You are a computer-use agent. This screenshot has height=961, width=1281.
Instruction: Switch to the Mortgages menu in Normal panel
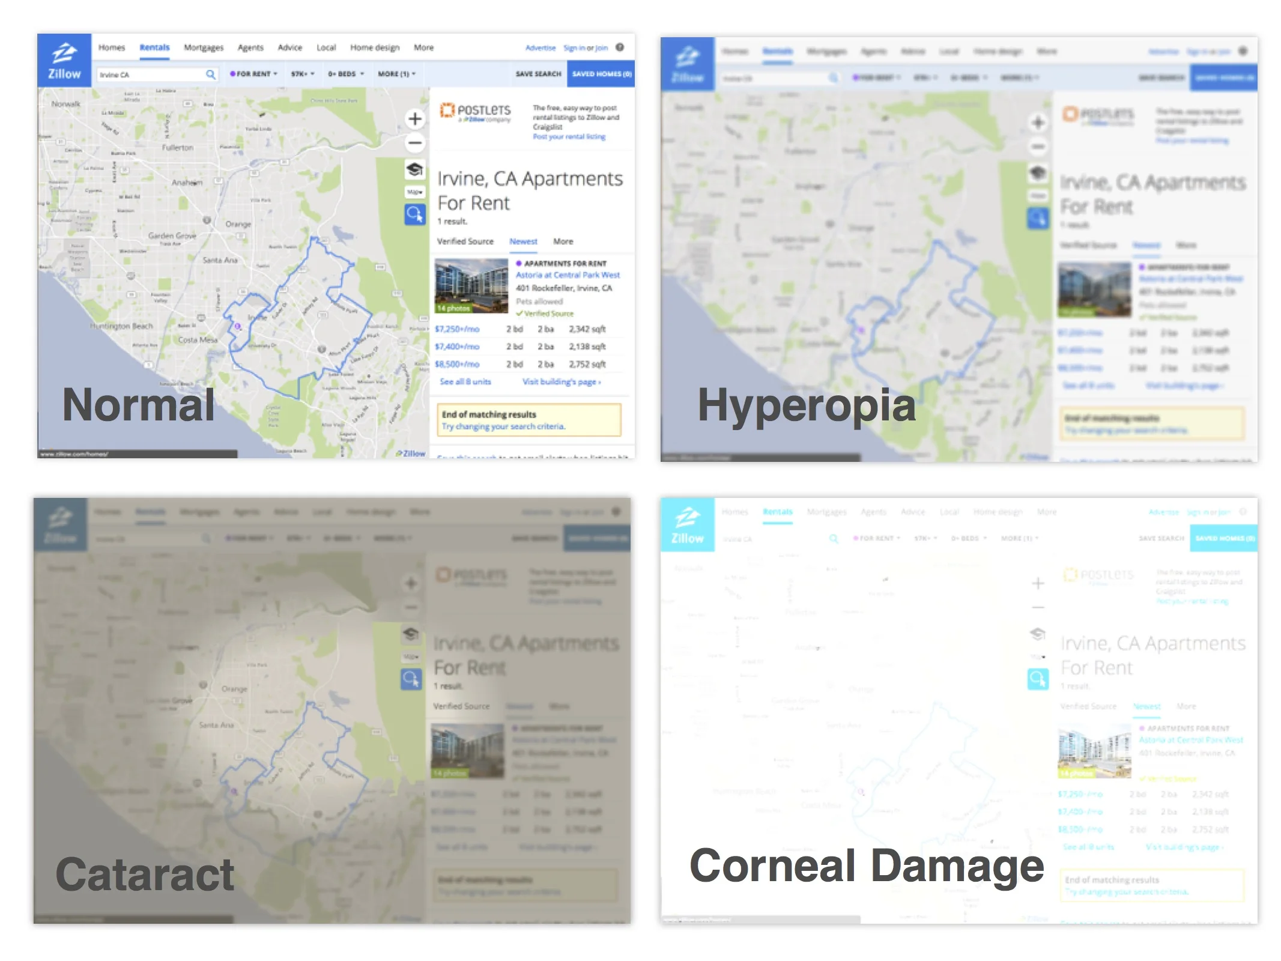(x=204, y=47)
